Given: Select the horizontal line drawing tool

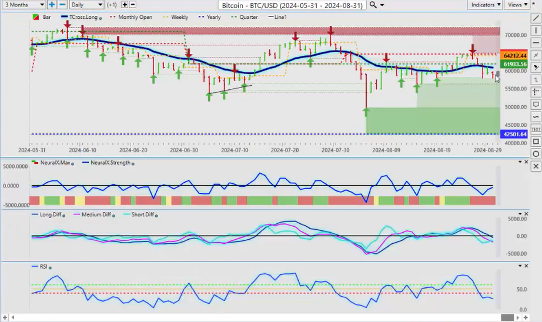Looking at the screenshot, I should point(536,43).
